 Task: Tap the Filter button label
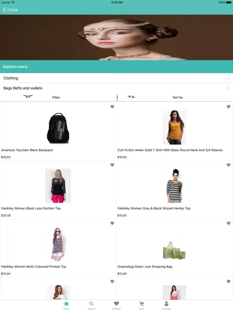(56, 97)
